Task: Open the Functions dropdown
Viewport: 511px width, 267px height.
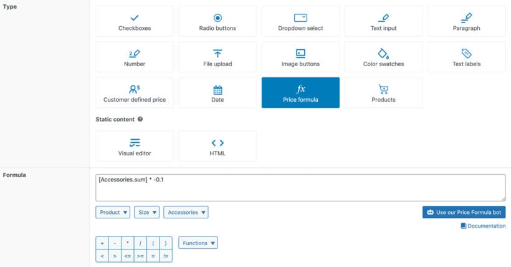Action: pos(198,243)
